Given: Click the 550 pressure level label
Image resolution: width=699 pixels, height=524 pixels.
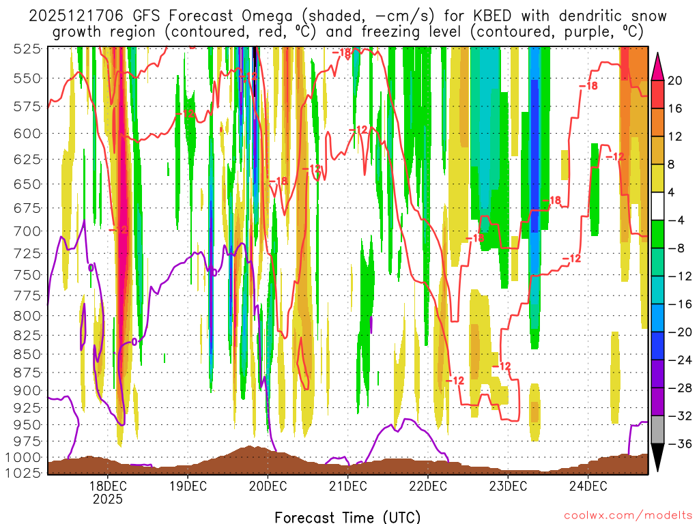Looking at the screenshot, I should pos(27,78).
